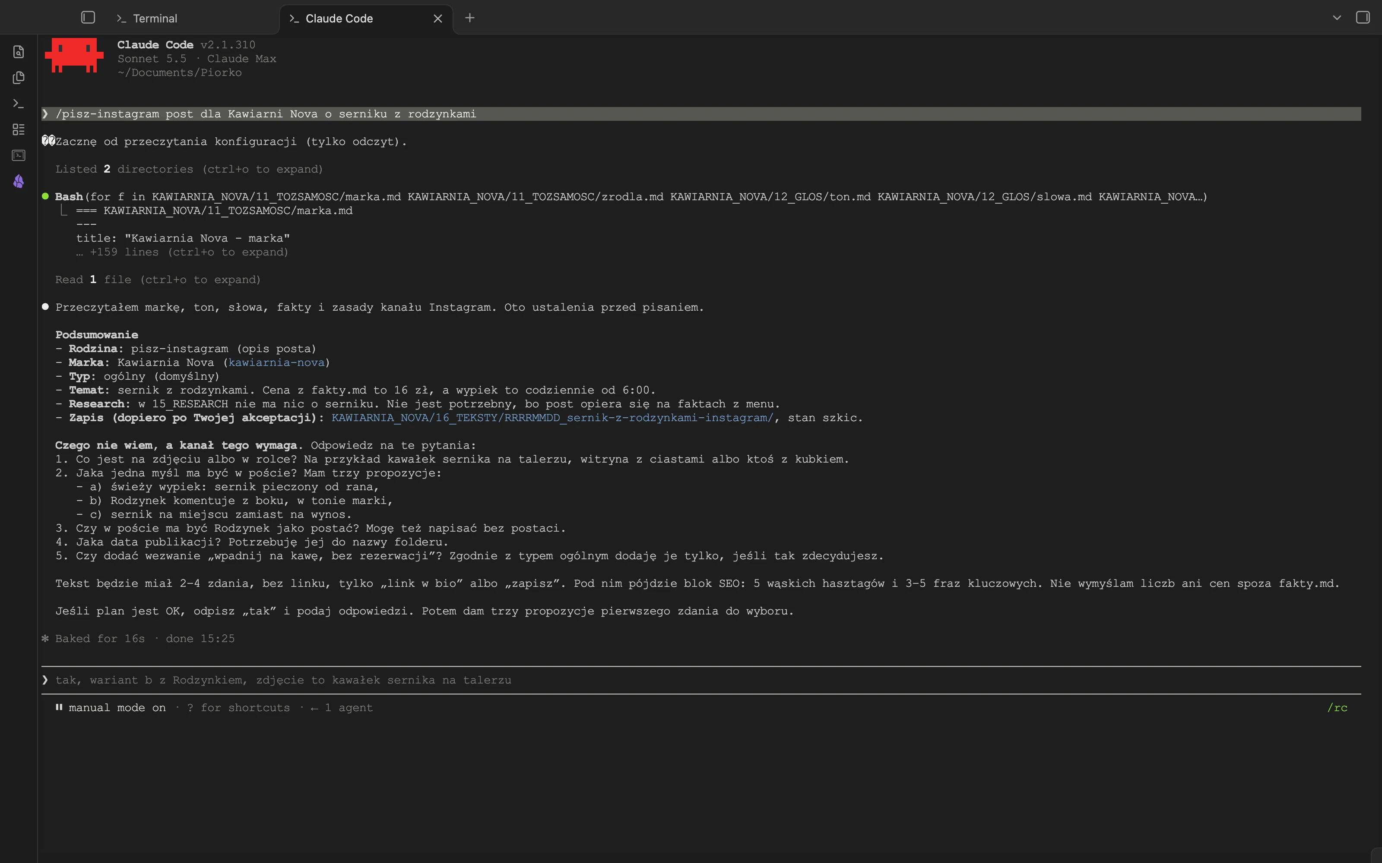Toggle the right side panel icon

coord(1363,18)
